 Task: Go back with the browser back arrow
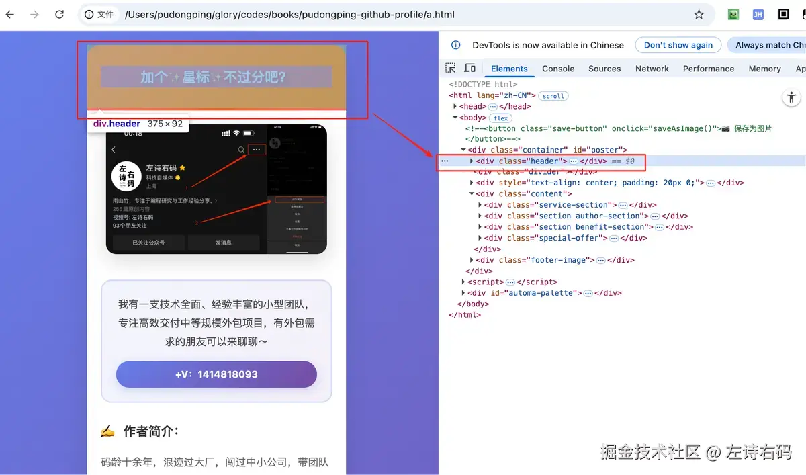pos(10,14)
